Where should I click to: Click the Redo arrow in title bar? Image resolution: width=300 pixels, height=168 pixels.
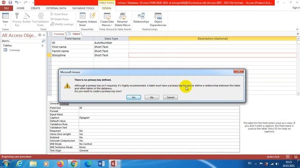(x=25, y=2)
